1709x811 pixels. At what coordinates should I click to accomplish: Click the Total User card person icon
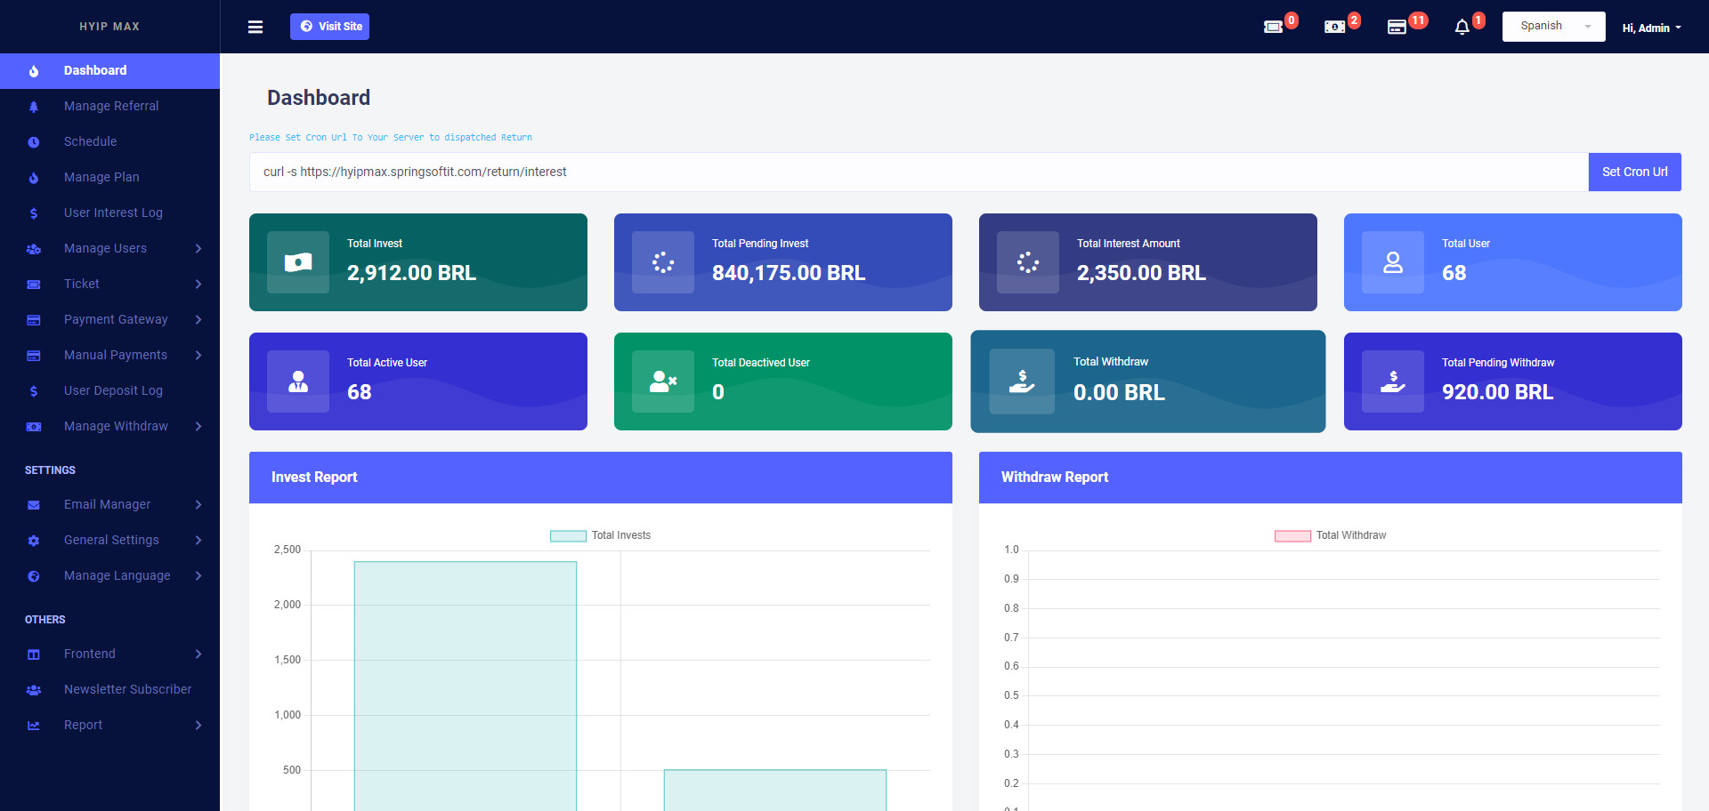click(1393, 262)
